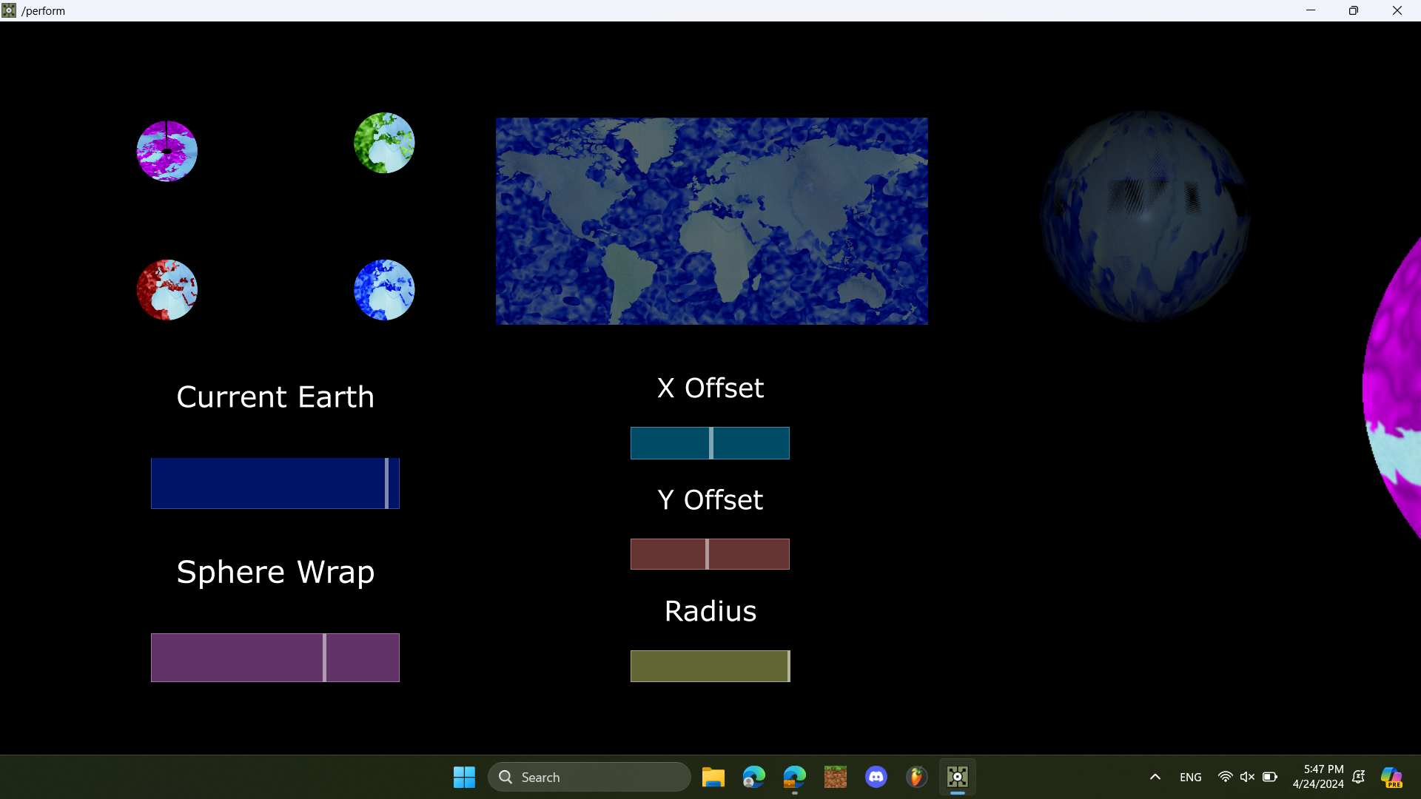Click the muted volume icon

pos(1247,778)
